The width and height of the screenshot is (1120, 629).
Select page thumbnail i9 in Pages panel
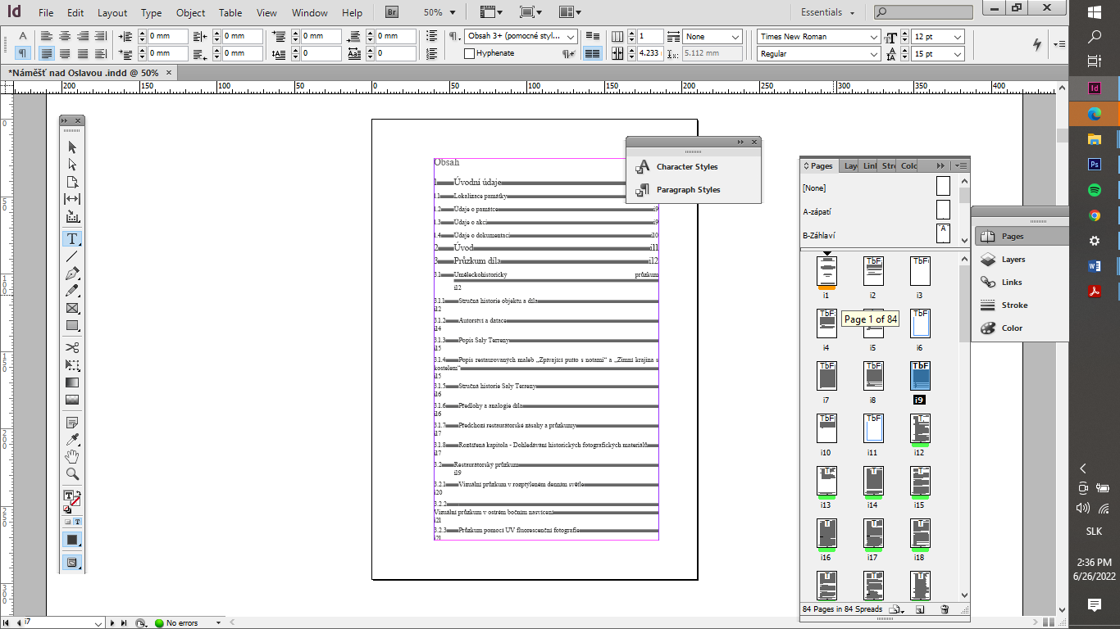(919, 377)
